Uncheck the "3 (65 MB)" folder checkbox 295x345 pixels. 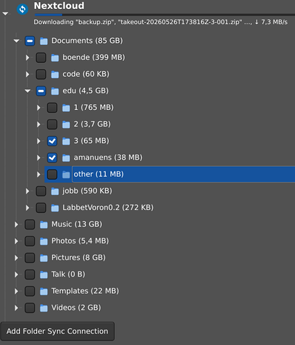click(52, 141)
